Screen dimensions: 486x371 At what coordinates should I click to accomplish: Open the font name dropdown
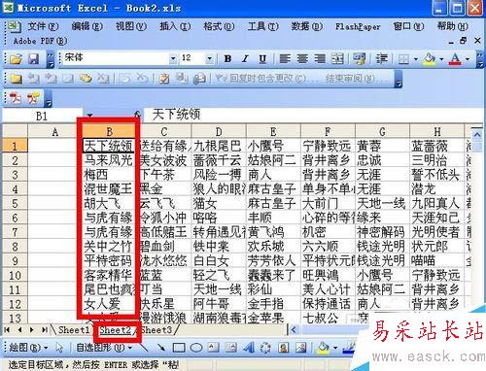[173, 58]
